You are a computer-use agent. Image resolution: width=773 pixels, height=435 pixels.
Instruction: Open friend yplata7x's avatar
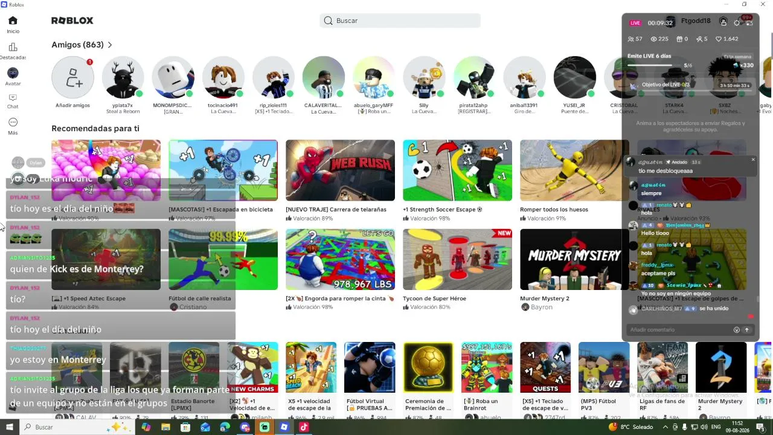point(123,77)
